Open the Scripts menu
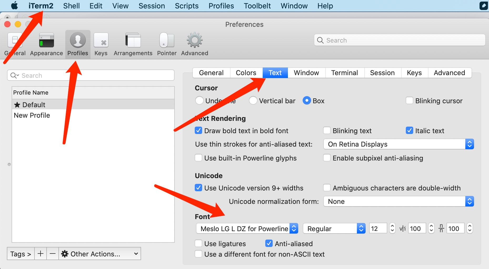The image size is (489, 269). pos(187,6)
